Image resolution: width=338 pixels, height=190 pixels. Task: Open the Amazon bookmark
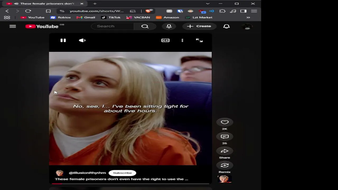pyautogui.click(x=167, y=17)
